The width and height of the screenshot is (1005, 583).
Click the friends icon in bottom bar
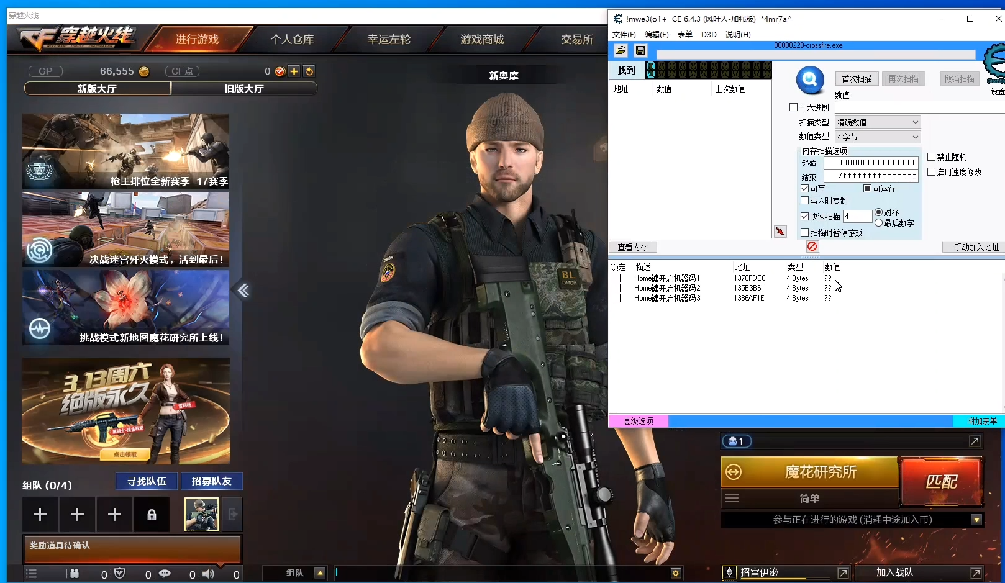[x=75, y=574]
